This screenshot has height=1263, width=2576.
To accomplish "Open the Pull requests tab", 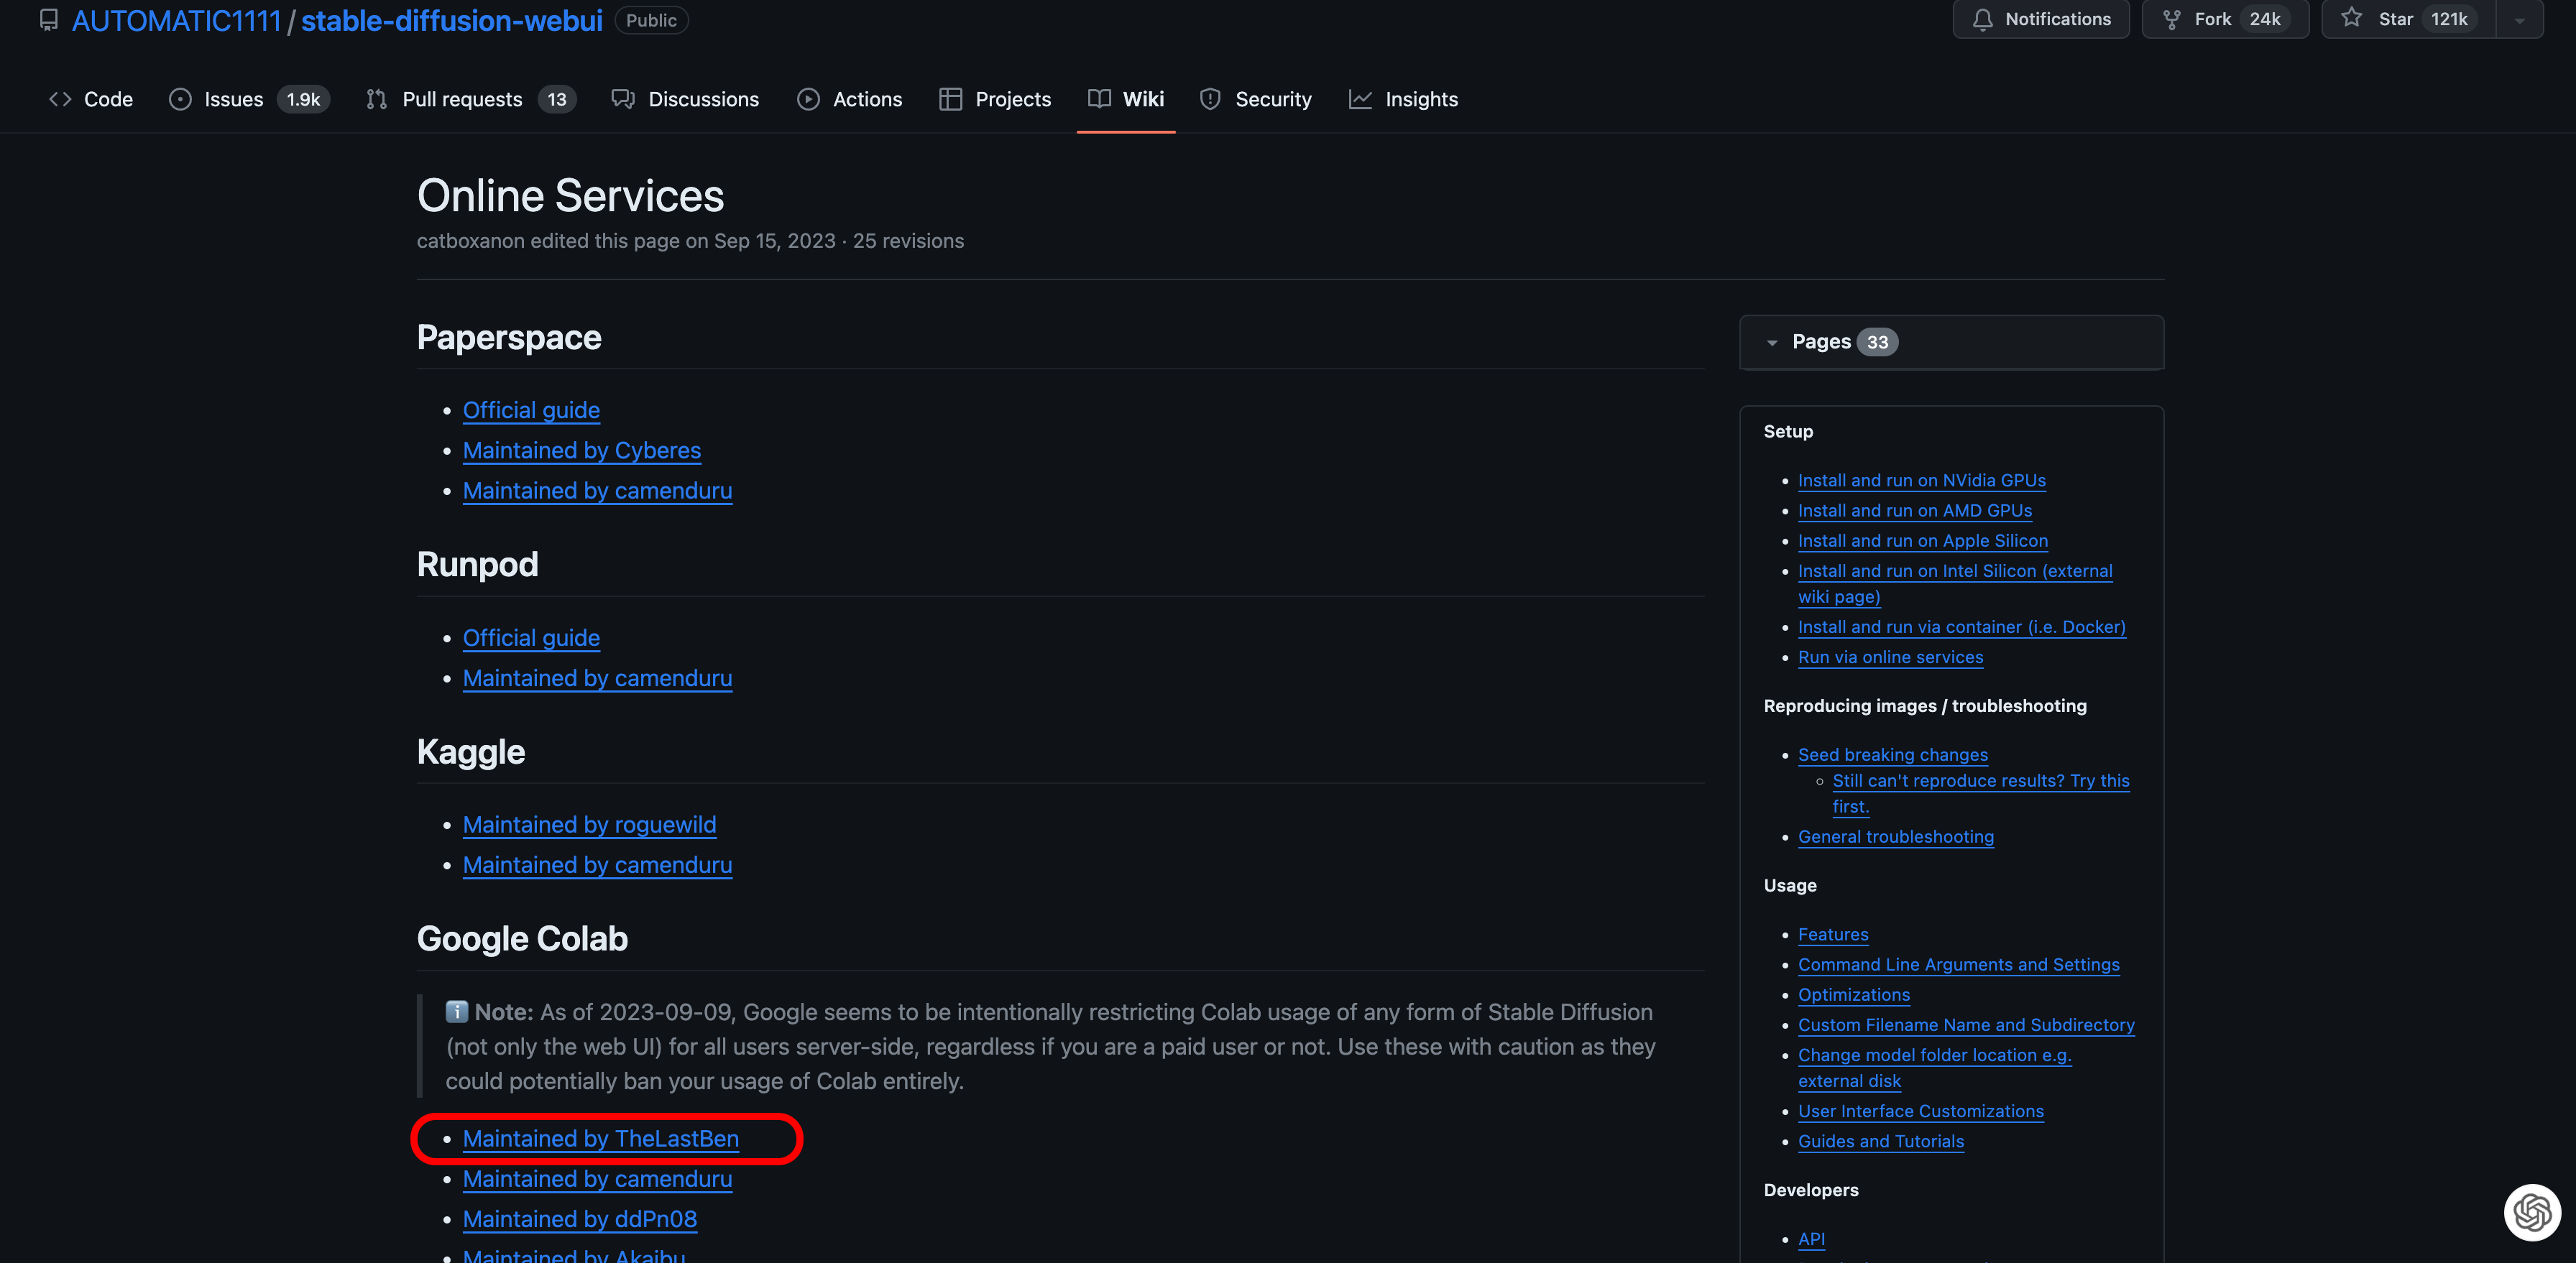I will pos(461,99).
